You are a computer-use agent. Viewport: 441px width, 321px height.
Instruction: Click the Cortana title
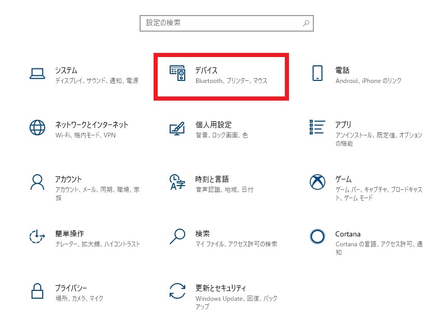[x=348, y=234]
